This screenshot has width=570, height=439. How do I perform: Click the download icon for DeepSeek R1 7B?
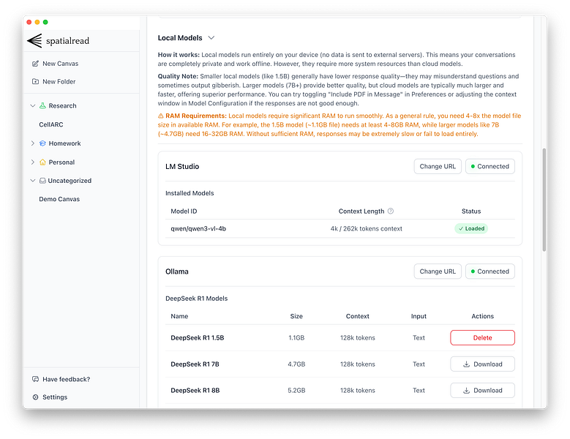pos(466,364)
